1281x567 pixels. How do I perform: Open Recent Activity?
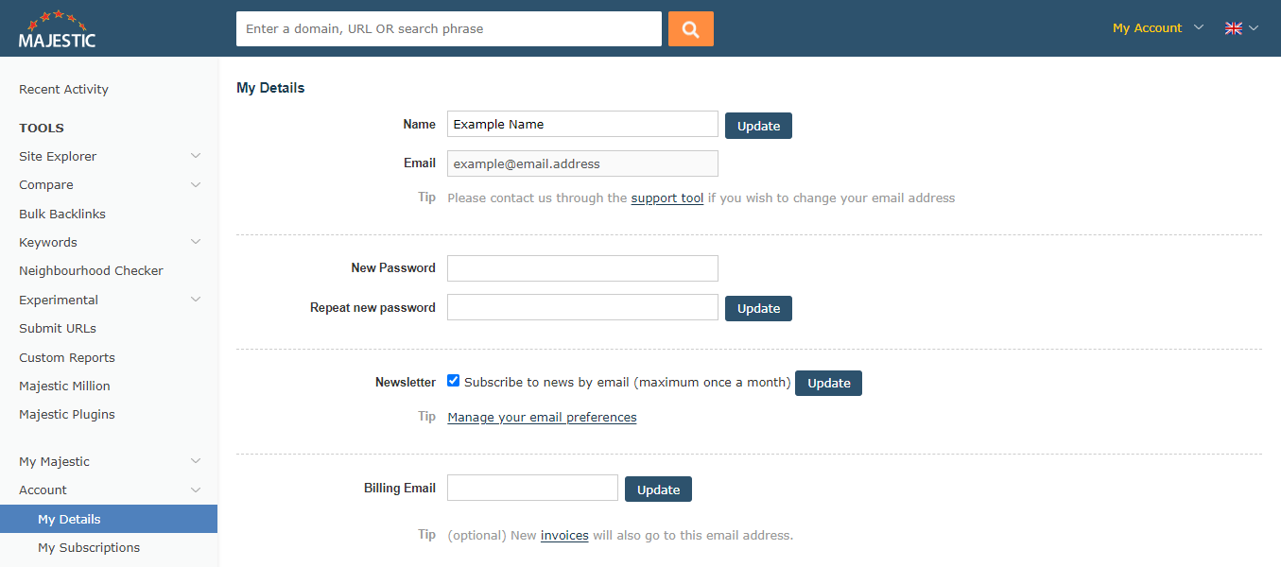(63, 89)
